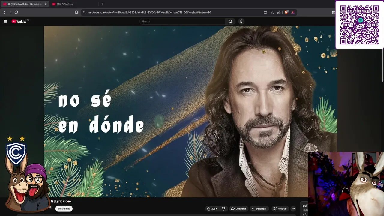Clip the video with Recortar
This screenshot has width=384, height=216.
[x=280, y=209]
